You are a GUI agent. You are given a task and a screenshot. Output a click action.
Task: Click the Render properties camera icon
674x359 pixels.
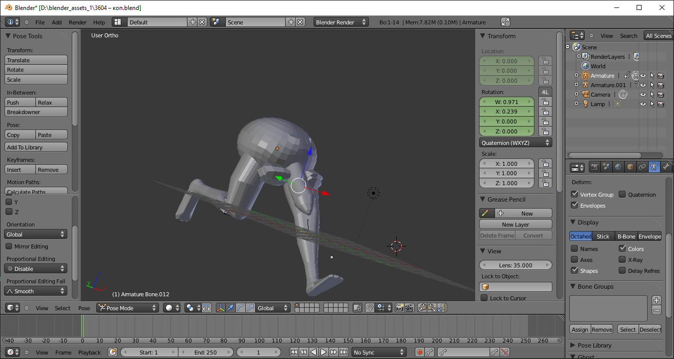point(594,167)
